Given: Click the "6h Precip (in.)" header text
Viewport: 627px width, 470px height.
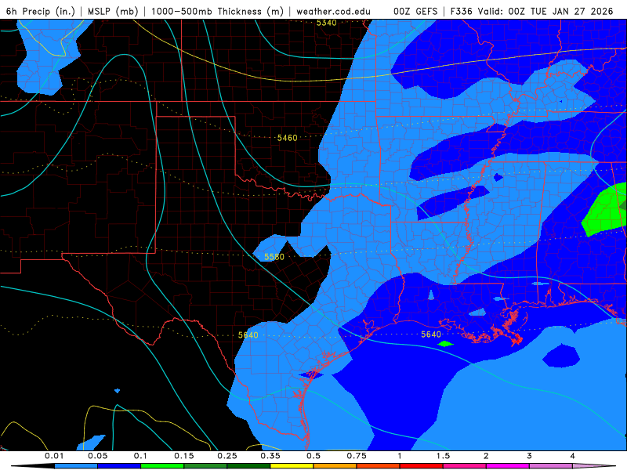Looking at the screenshot, I should [41, 11].
